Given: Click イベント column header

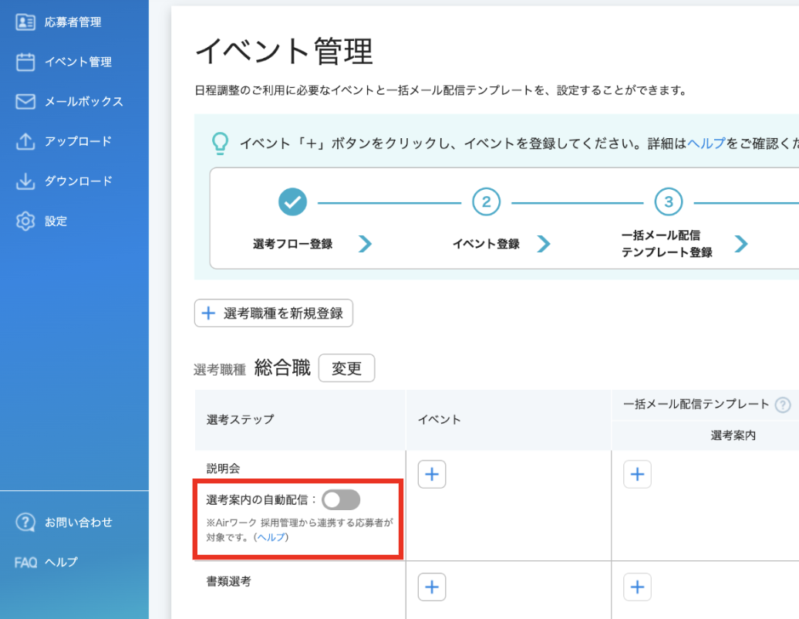Looking at the screenshot, I should tap(440, 419).
